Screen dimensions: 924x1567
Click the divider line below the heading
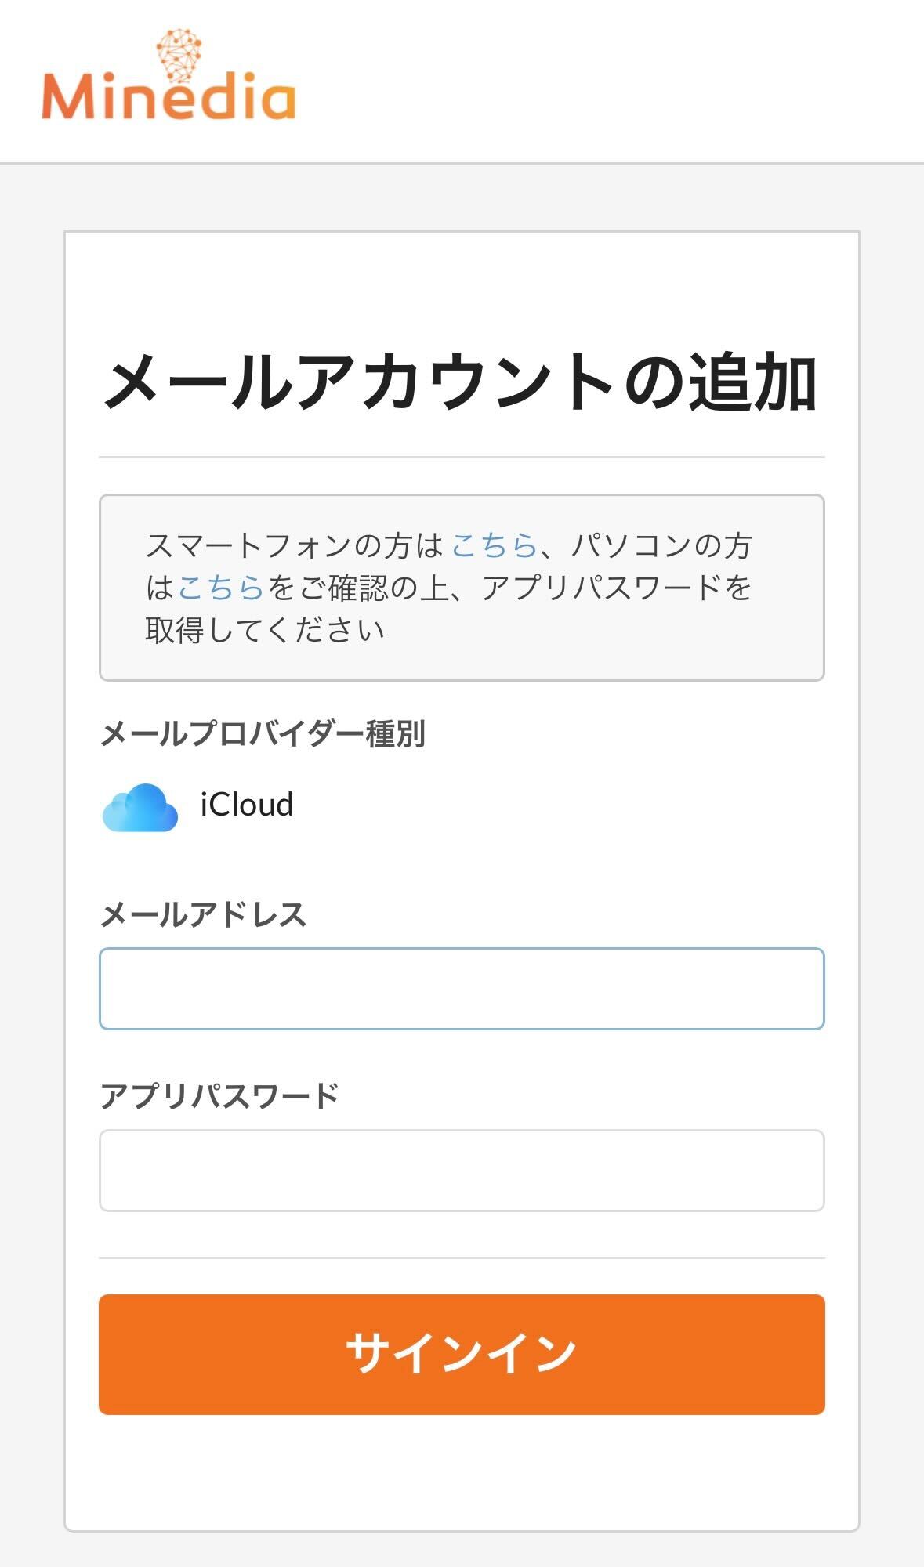[x=462, y=457]
